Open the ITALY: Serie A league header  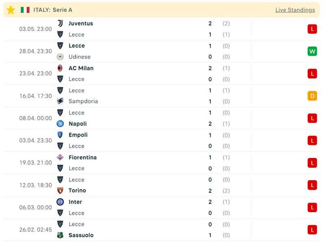(53, 10)
